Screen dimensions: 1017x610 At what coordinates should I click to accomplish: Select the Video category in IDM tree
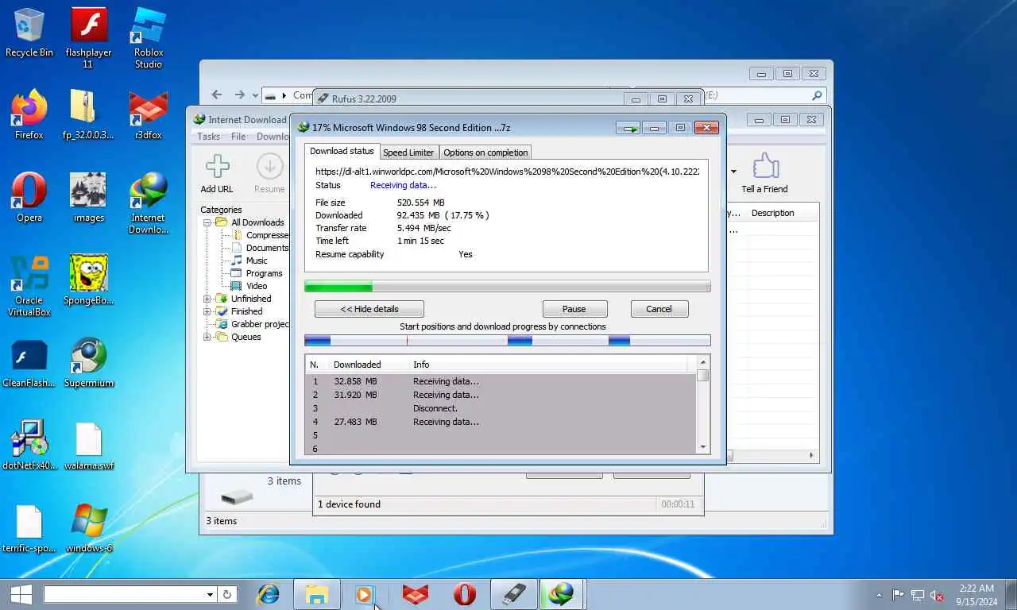tap(257, 286)
